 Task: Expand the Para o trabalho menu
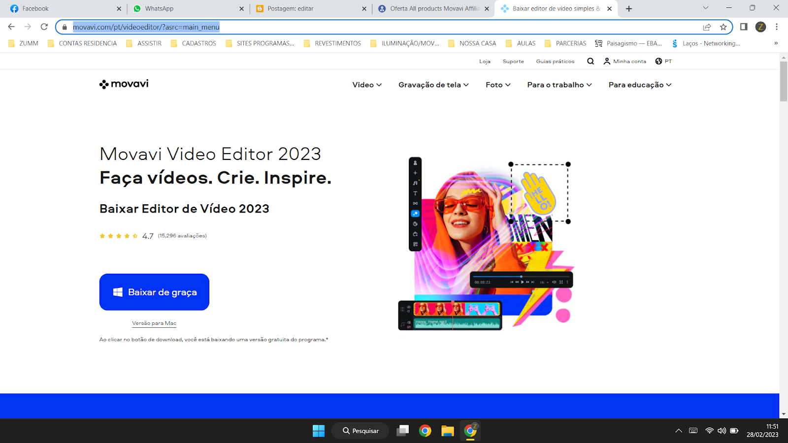click(559, 85)
